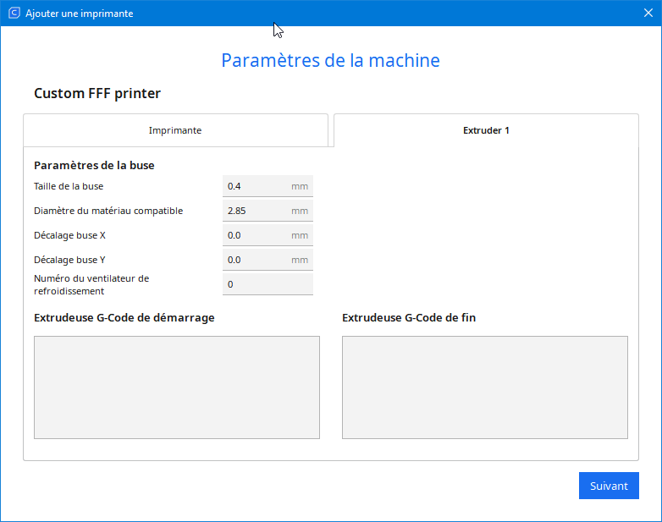Image resolution: width=662 pixels, height=522 pixels.
Task: Focus the Diamètre du matériau compatible field
Action: (x=268, y=211)
